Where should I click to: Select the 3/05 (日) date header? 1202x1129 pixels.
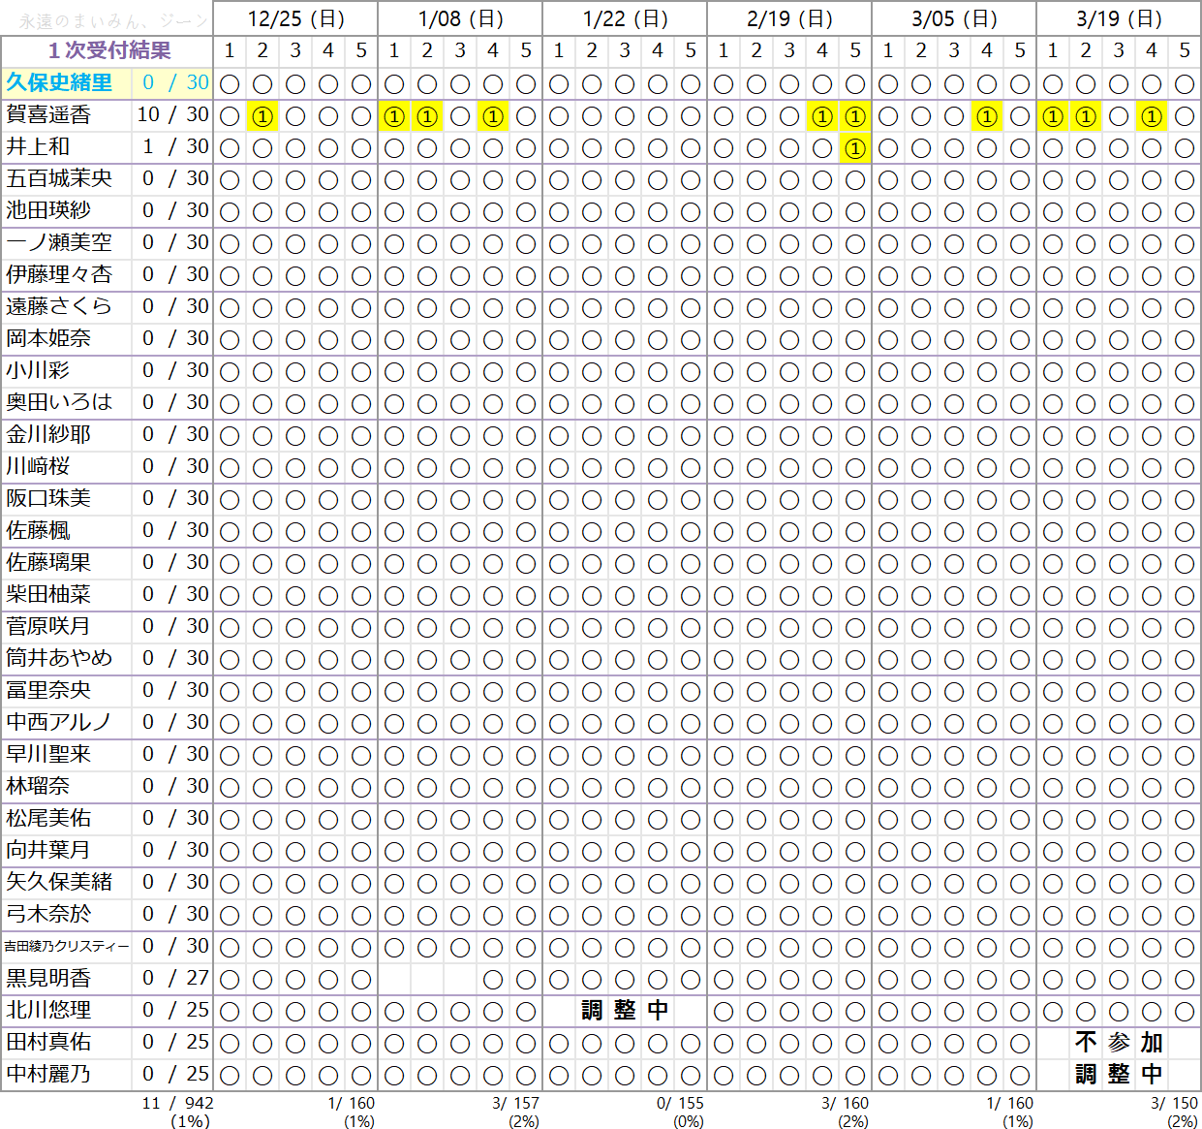[x=954, y=18]
